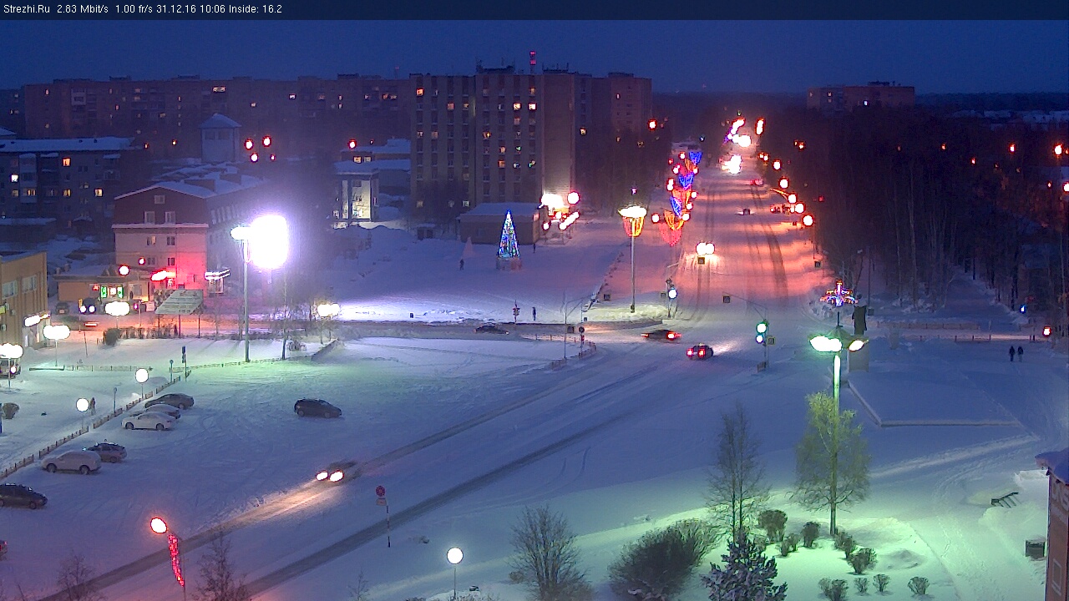Click the "1.00 fr/s" frame rate value
This screenshot has width=1069, height=601.
click(134, 9)
